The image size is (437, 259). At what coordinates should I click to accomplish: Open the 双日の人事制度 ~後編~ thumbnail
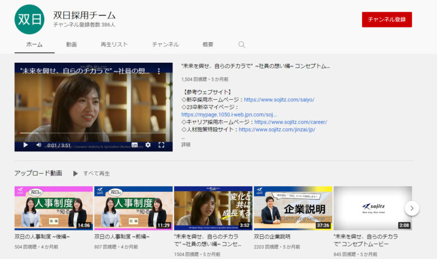tap(54, 208)
